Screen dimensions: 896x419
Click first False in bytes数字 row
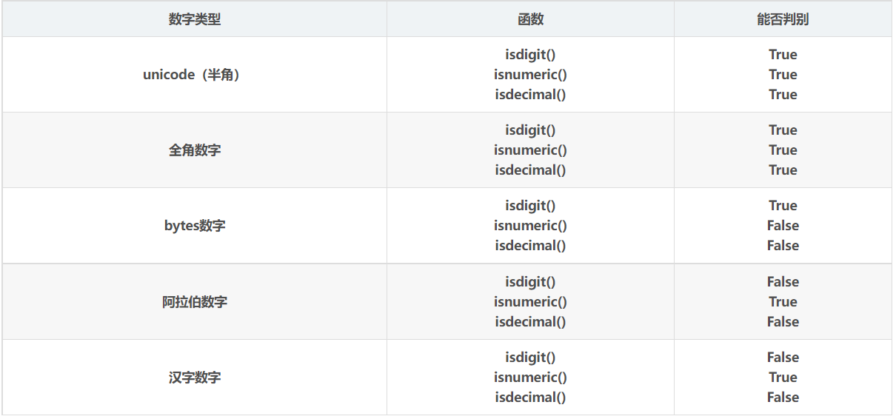click(x=783, y=226)
